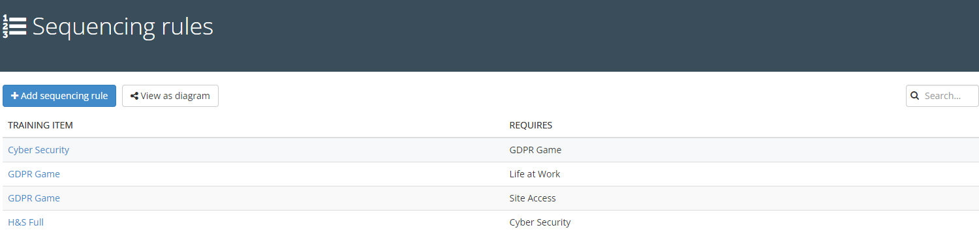Select the Site Access requirement cell
This screenshot has width=979, height=251.
[x=533, y=198]
